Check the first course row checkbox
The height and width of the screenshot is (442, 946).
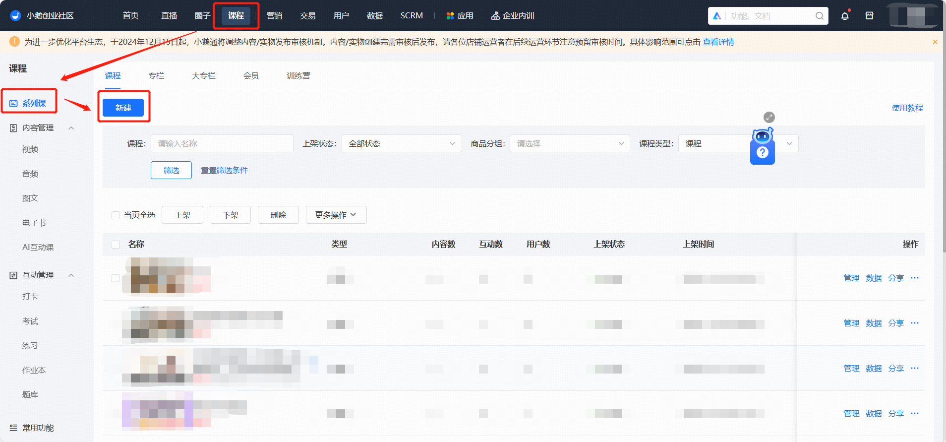[x=116, y=278]
